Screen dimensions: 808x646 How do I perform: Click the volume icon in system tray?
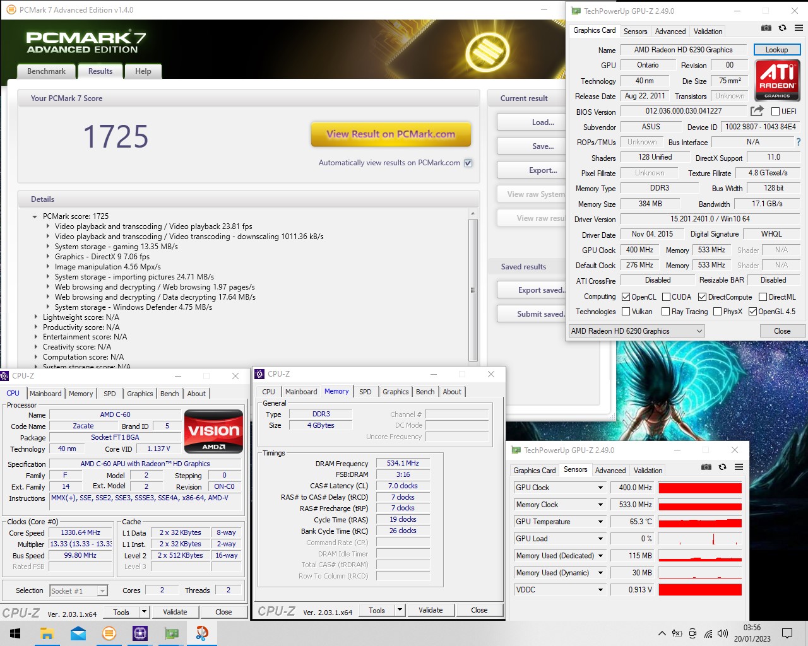coord(723,633)
